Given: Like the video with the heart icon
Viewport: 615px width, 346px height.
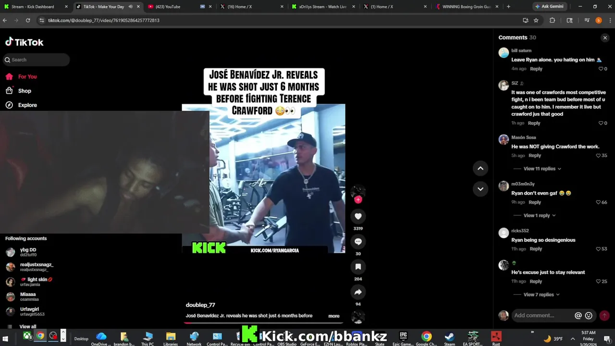Looking at the screenshot, I should (x=358, y=216).
